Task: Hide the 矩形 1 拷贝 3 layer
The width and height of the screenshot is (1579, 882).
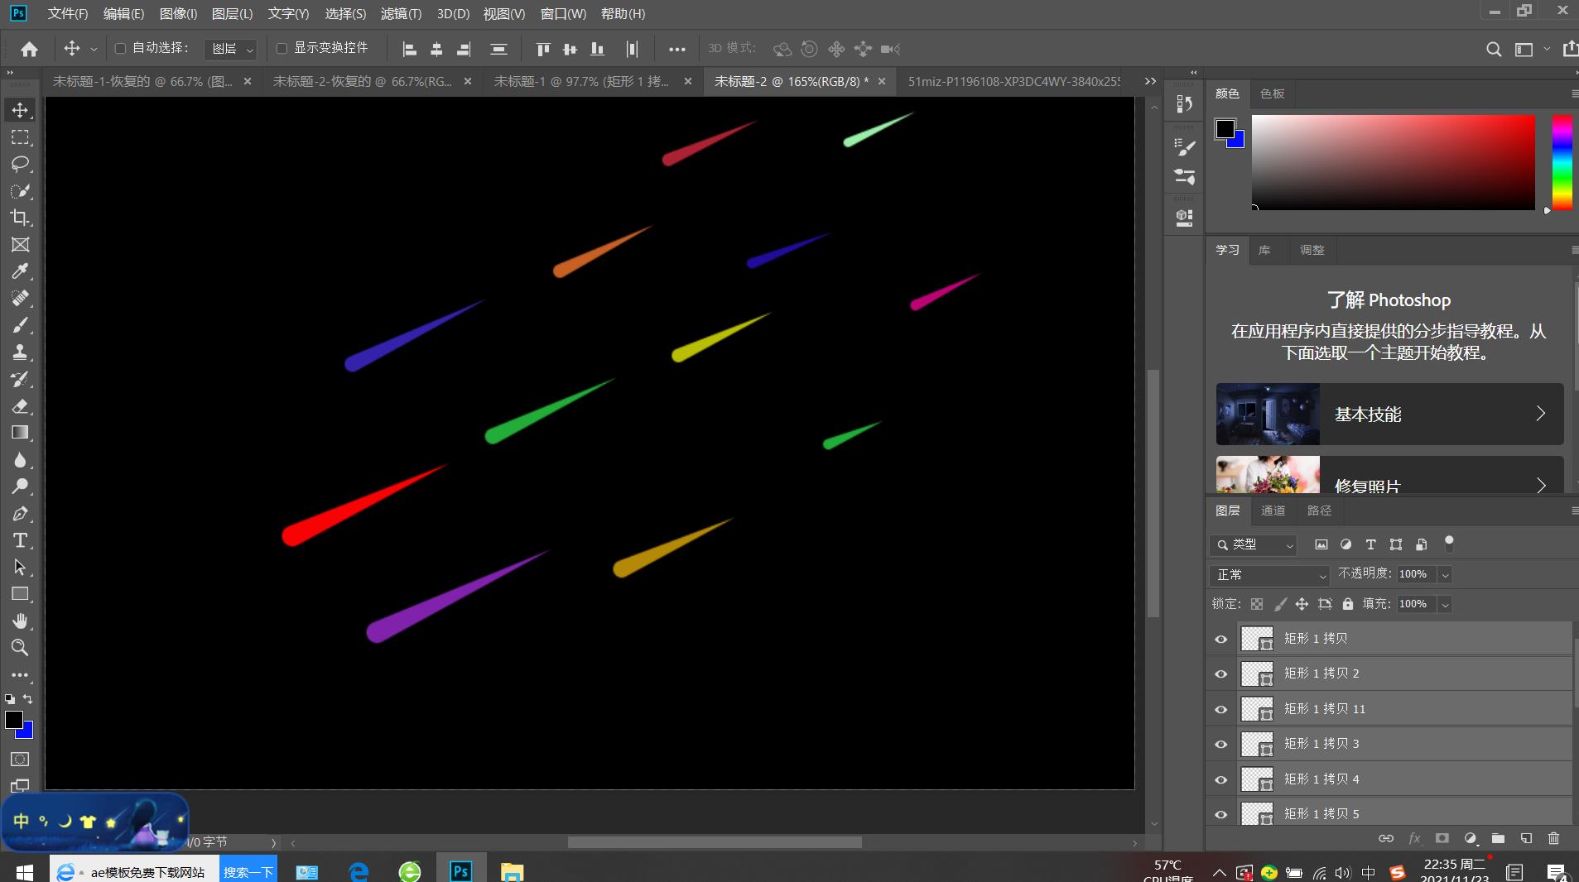Action: (x=1221, y=744)
